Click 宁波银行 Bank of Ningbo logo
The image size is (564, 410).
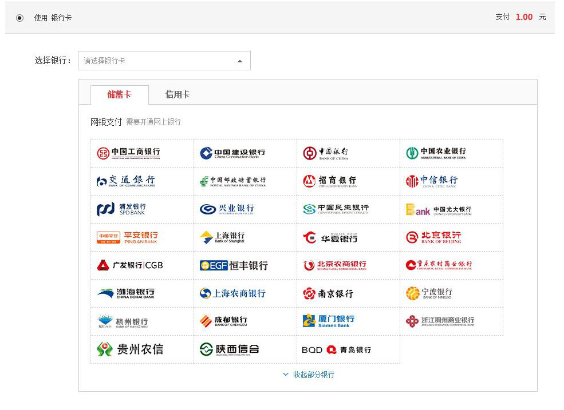429,293
